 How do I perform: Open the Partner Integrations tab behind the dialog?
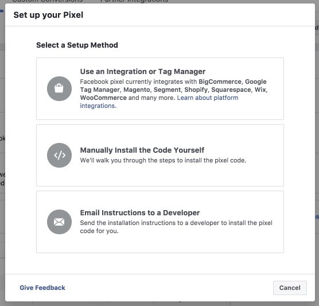pos(134,1)
